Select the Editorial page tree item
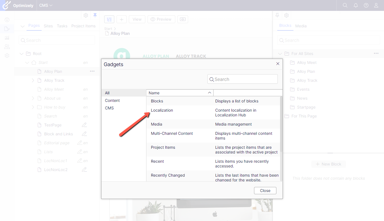Viewport: 384px width, 221px height. (57, 143)
